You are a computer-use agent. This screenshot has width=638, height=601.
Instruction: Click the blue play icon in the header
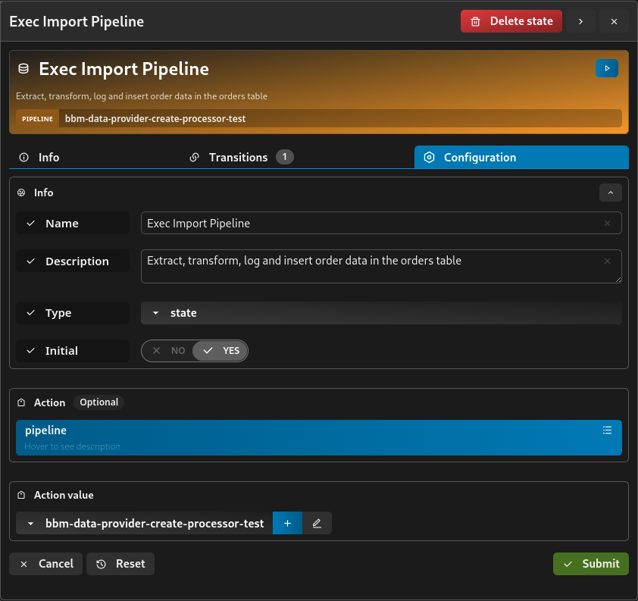tap(606, 68)
